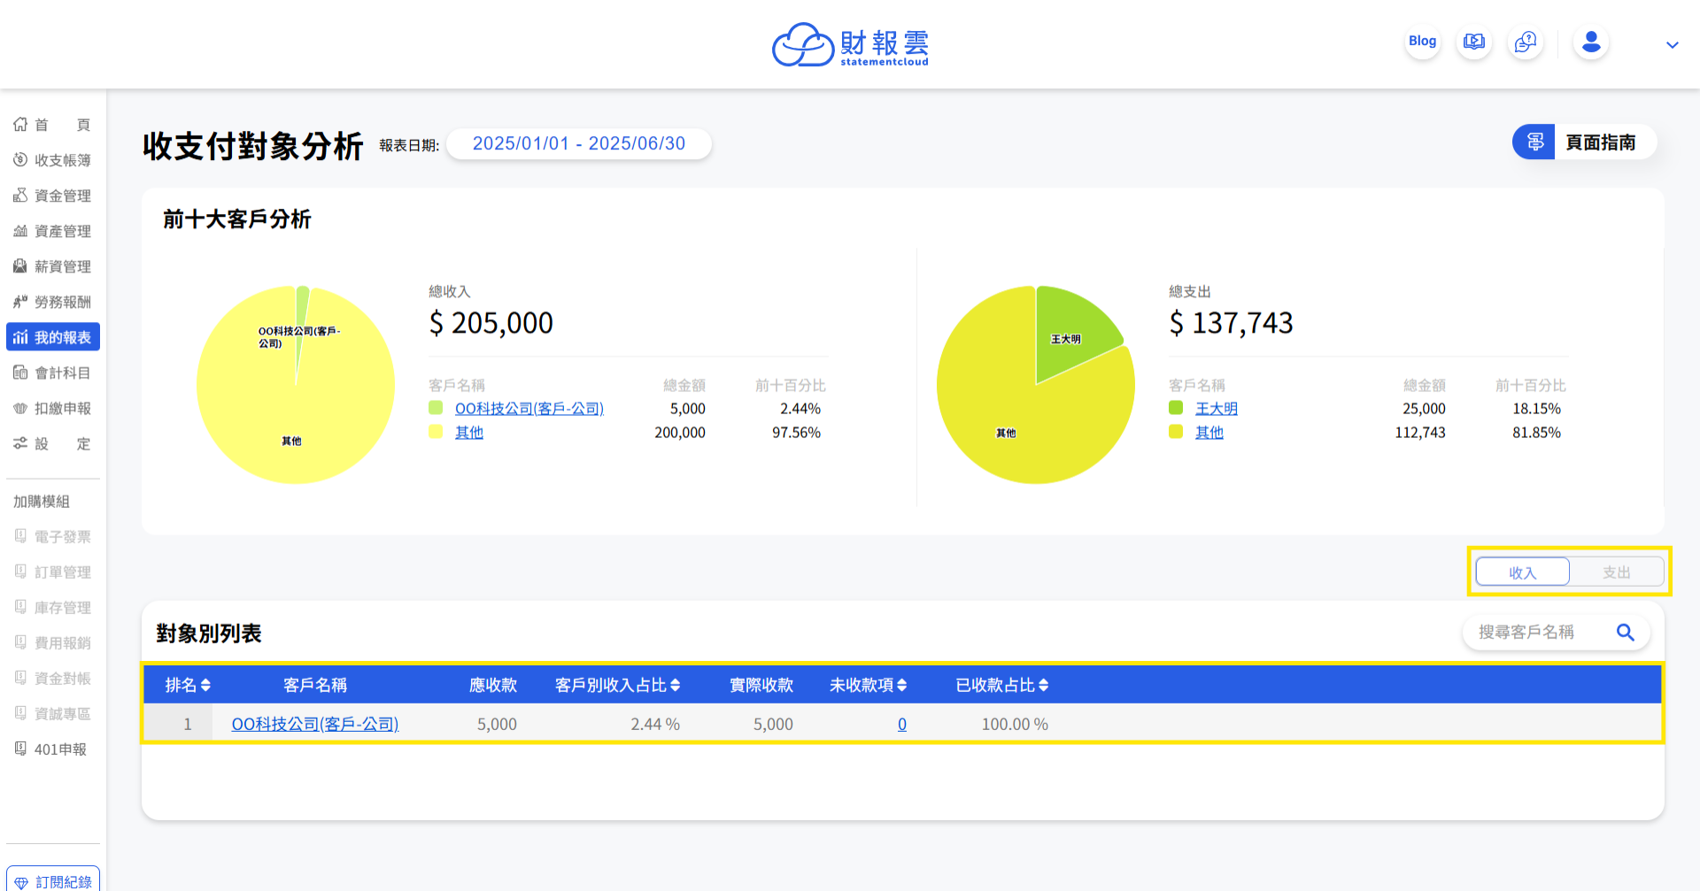Open 王大明 link in expense legend
The width and height of the screenshot is (1700, 891).
1217,409
